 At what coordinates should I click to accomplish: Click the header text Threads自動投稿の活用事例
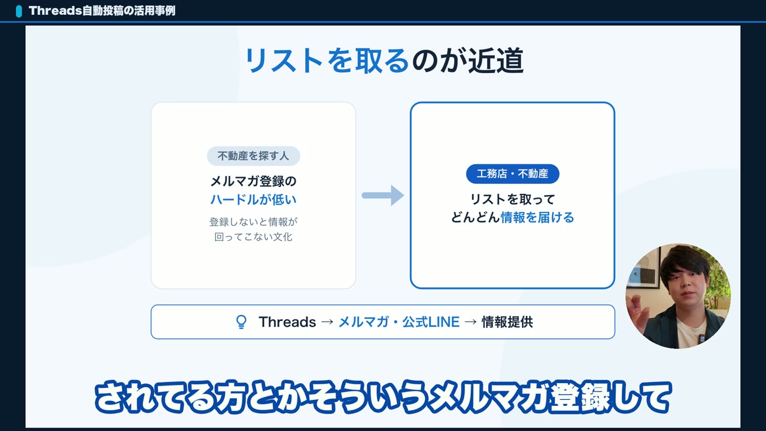(102, 11)
